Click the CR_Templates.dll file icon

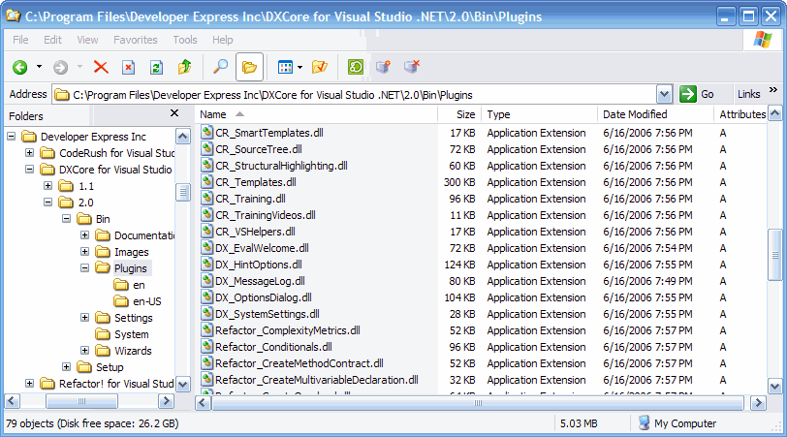(x=206, y=181)
